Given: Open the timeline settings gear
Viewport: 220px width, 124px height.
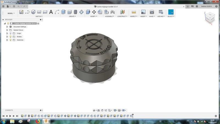Looking at the screenshot, I should (x=216, y=116).
